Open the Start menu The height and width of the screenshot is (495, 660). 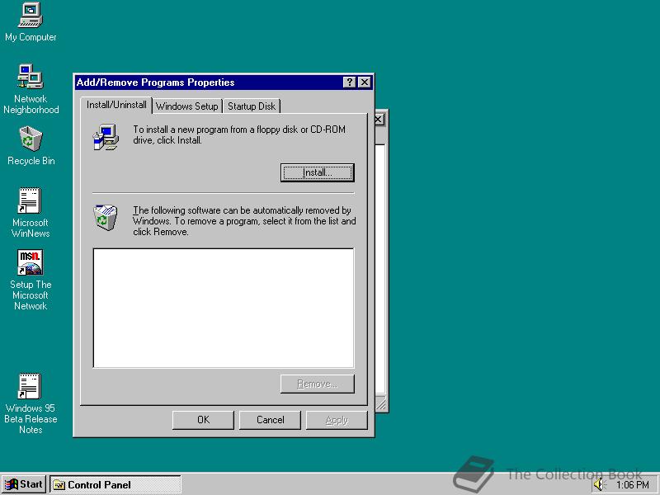click(x=24, y=484)
